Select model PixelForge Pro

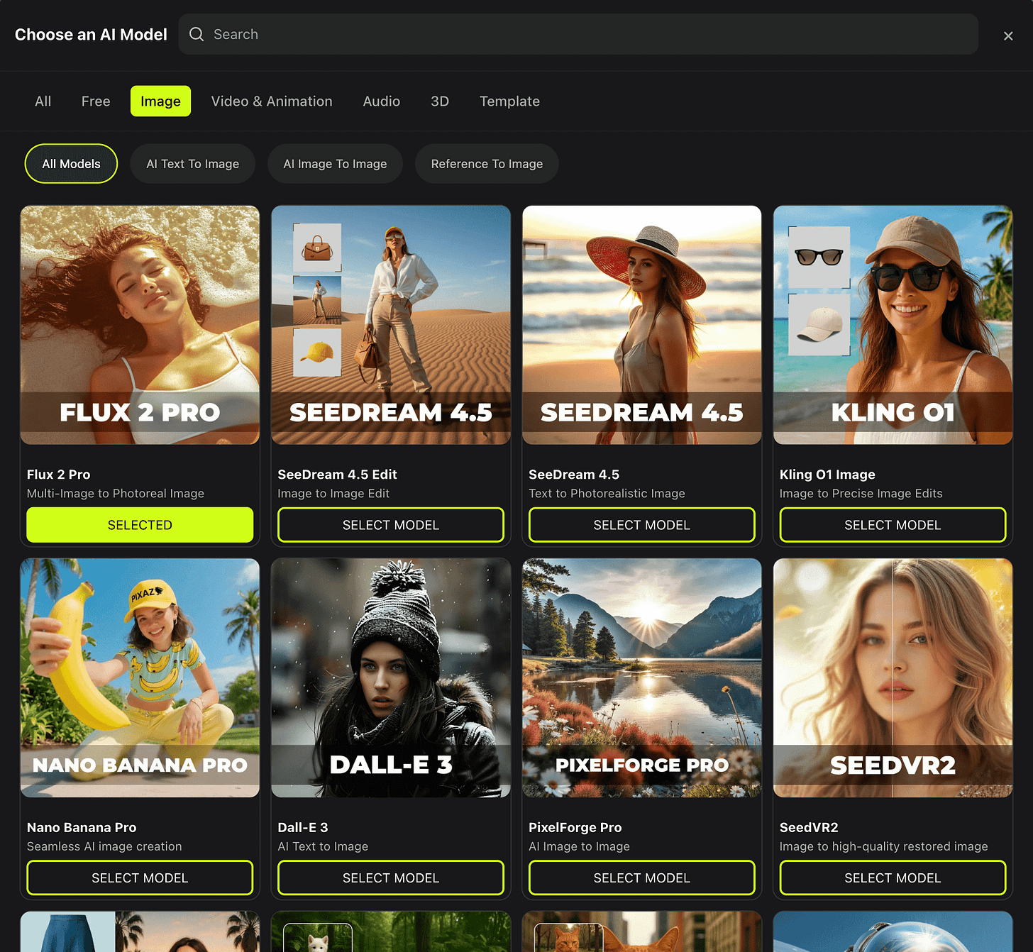[x=642, y=878]
